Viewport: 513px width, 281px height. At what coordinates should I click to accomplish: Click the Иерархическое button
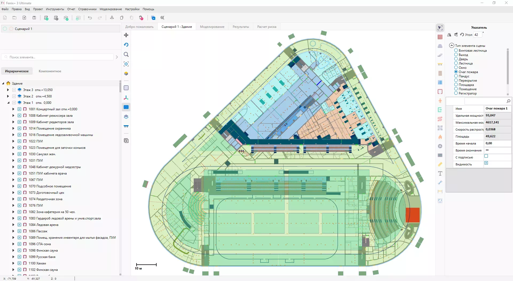coord(17,71)
